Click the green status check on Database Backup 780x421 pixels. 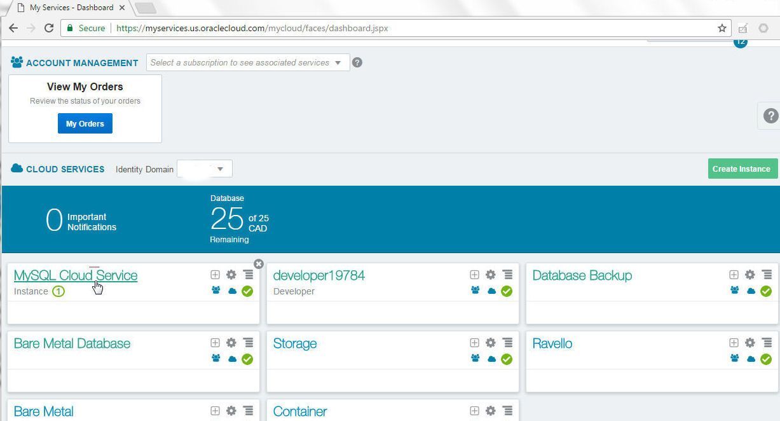click(766, 291)
